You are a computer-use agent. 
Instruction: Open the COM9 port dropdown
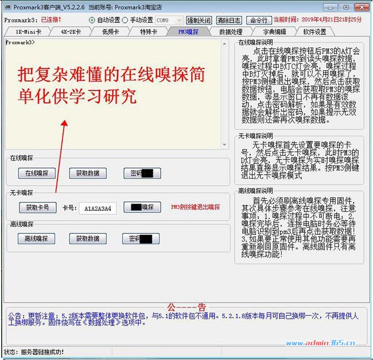point(169,21)
